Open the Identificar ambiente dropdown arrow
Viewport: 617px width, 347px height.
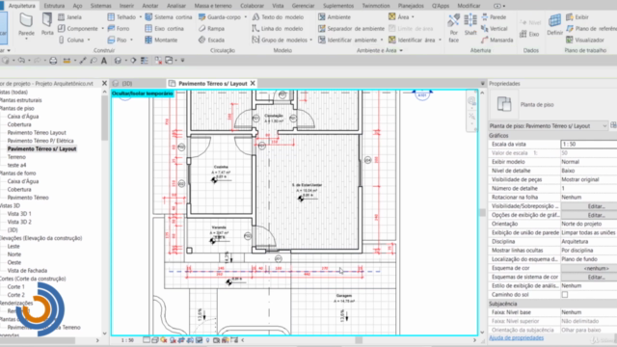coord(382,40)
